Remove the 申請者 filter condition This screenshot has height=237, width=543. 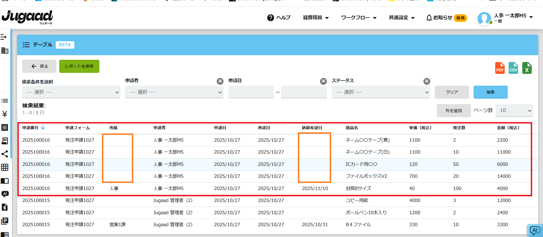(x=220, y=81)
